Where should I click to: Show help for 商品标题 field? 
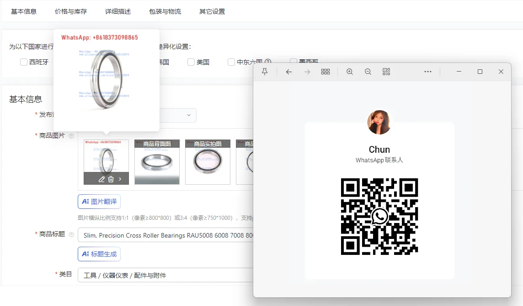click(x=71, y=234)
